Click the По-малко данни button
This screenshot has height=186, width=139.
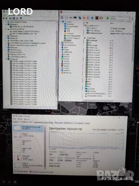tap(21, 171)
